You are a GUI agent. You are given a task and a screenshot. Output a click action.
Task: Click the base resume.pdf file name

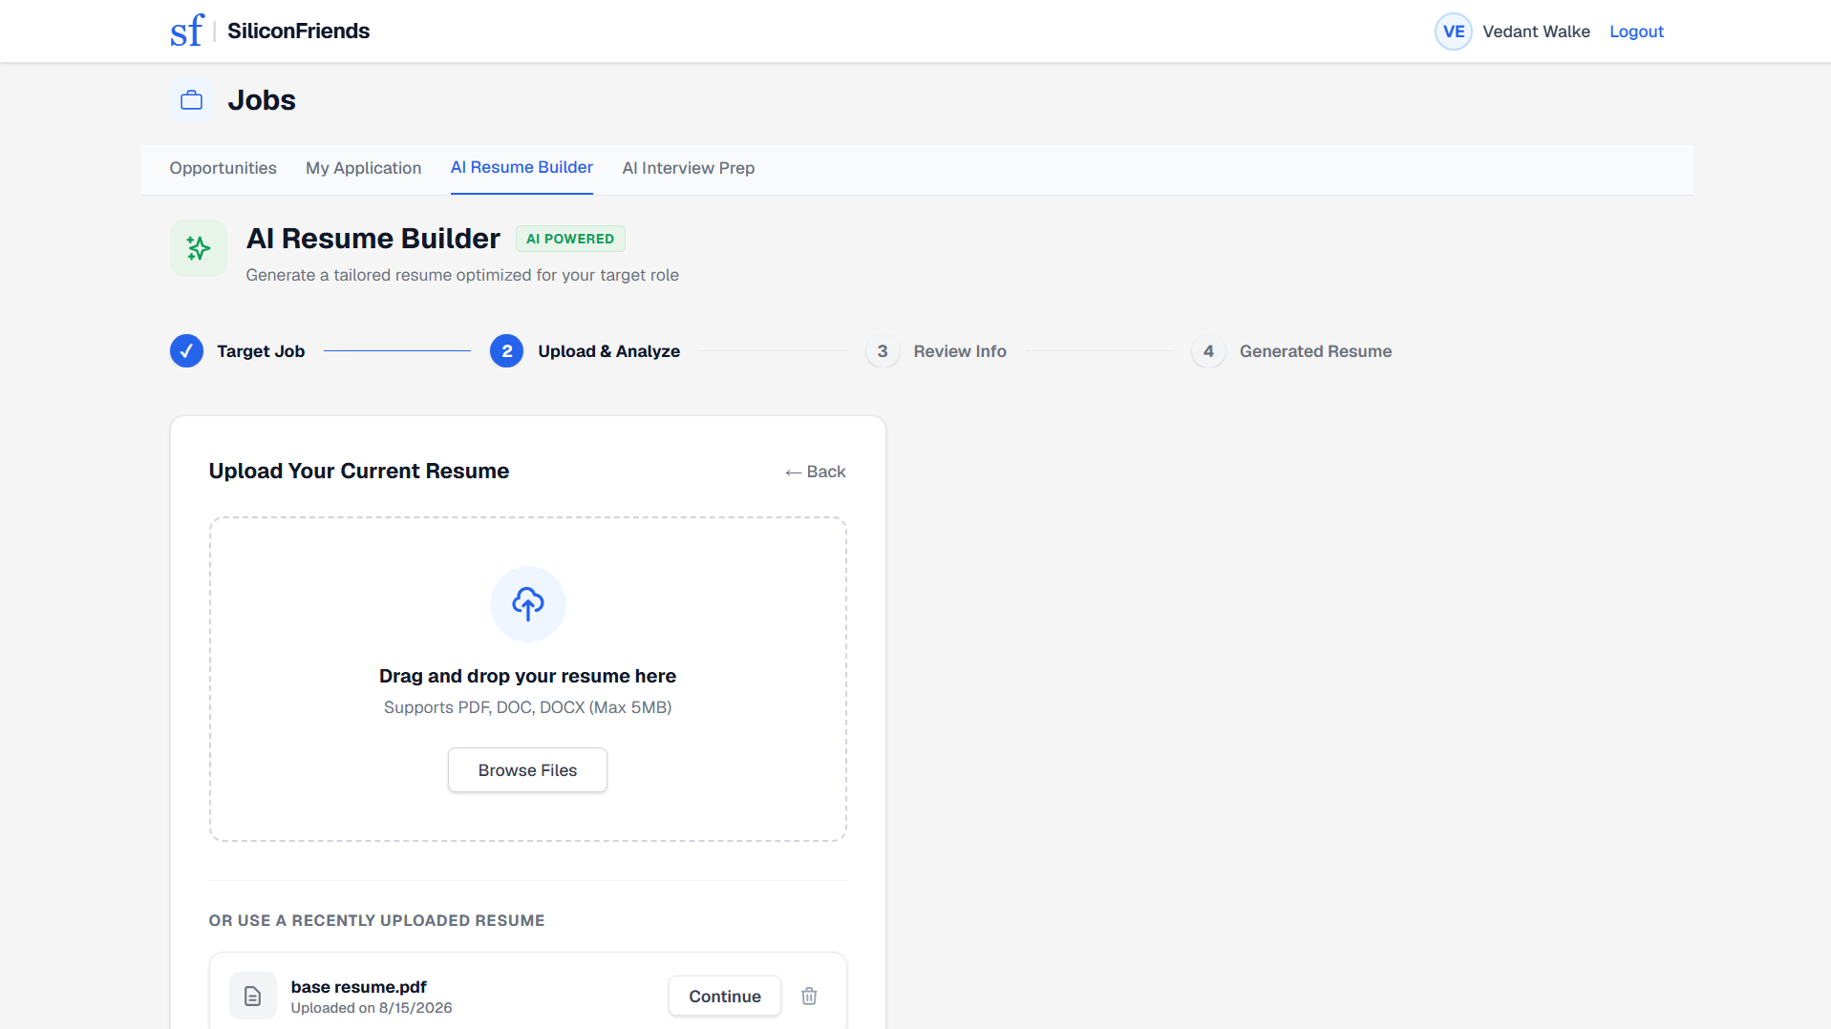click(x=358, y=987)
